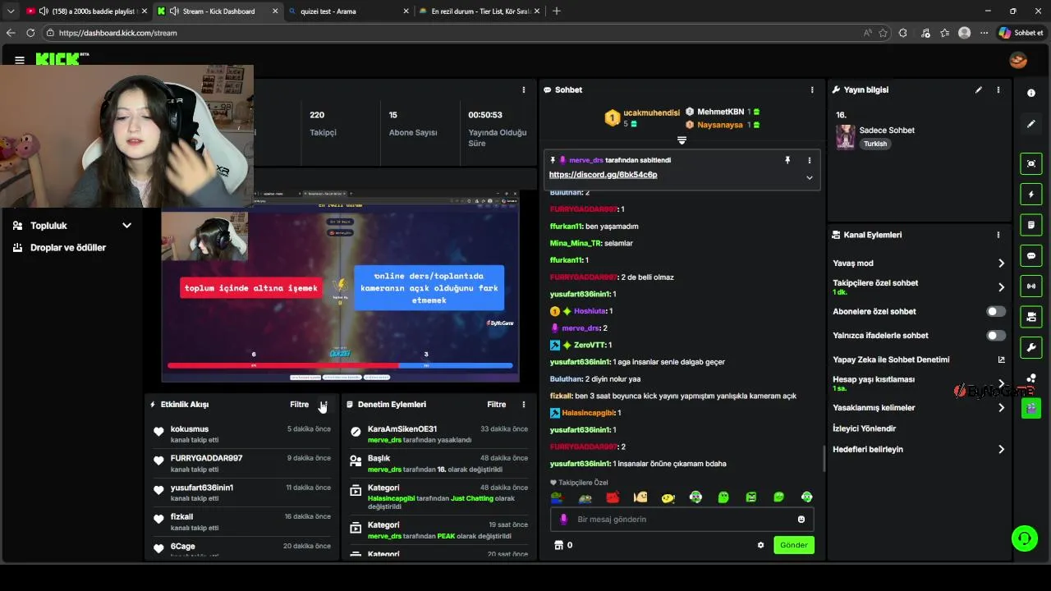Click the green headset support button
The height and width of the screenshot is (591, 1051).
1024,538
